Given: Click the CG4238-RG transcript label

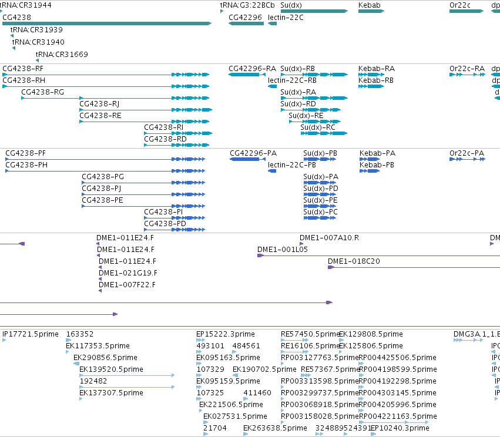Looking at the screenshot, I should pyautogui.click(x=43, y=92).
